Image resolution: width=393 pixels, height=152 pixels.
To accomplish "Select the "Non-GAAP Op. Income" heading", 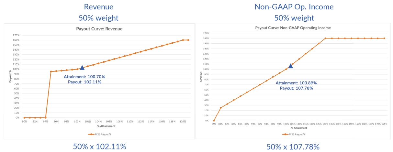I will click(294, 6).
